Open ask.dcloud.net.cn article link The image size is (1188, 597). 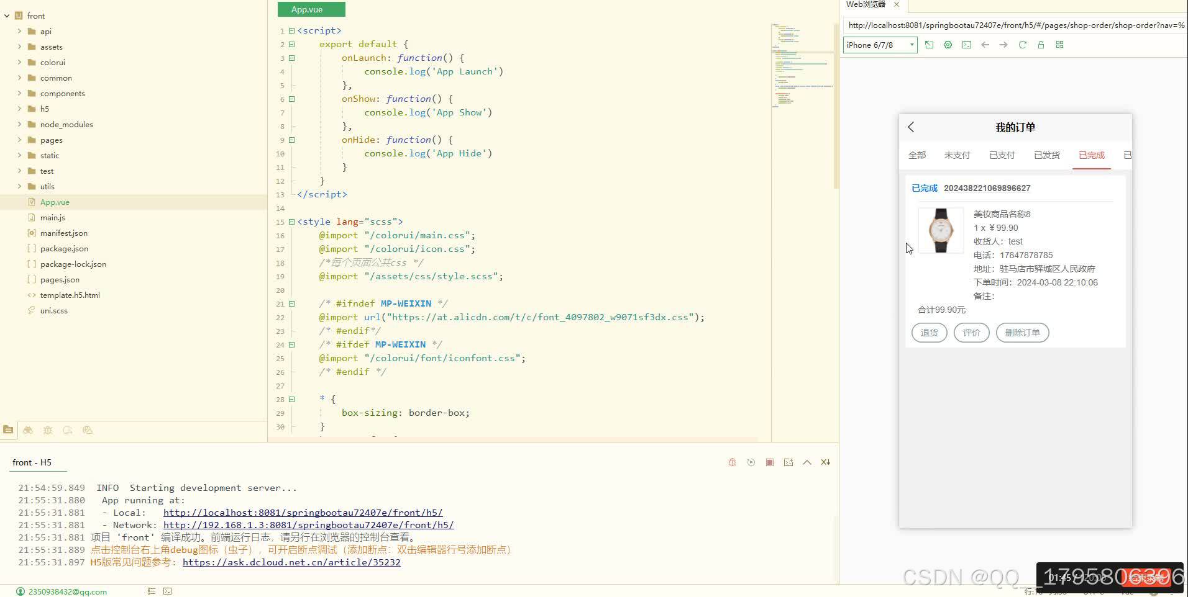pos(291,562)
